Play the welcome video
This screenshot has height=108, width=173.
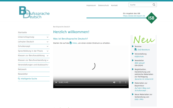click(x=56, y=82)
